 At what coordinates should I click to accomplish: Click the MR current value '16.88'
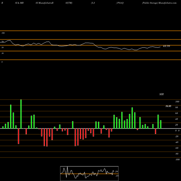point(168,106)
